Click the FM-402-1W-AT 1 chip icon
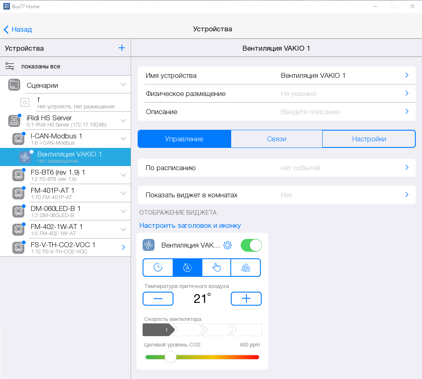The image size is (422, 379). 18,229
